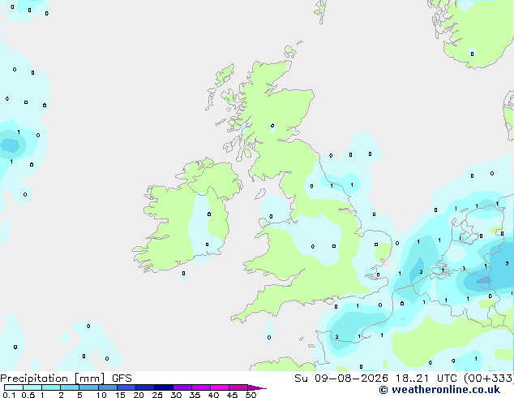Image resolution: width=514 pixels, height=398 pixels.
Task: Click the '0' value over central Scotland
Action: (x=272, y=125)
